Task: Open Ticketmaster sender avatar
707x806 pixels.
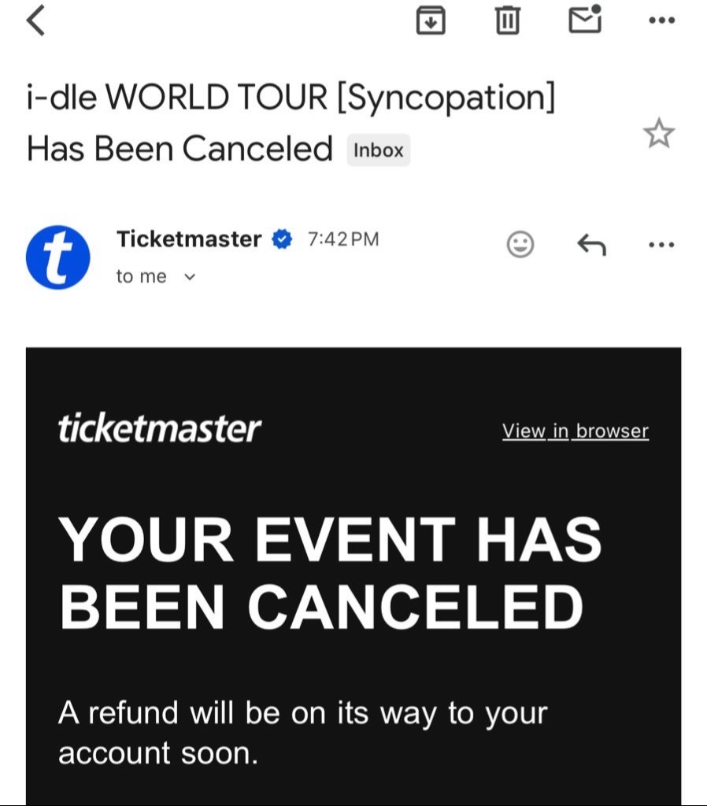Action: [x=58, y=257]
